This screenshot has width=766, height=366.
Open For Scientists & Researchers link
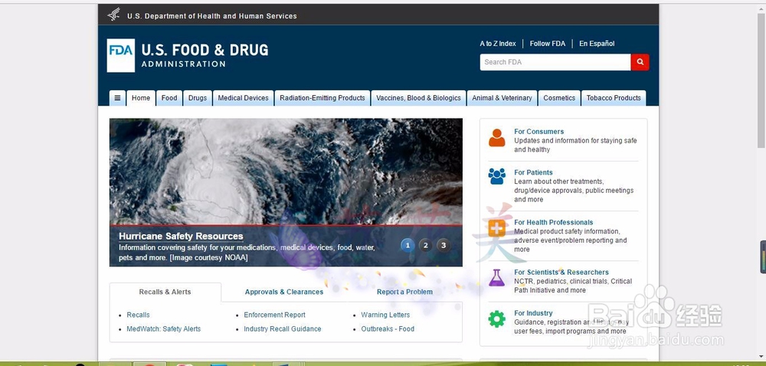tap(561, 273)
